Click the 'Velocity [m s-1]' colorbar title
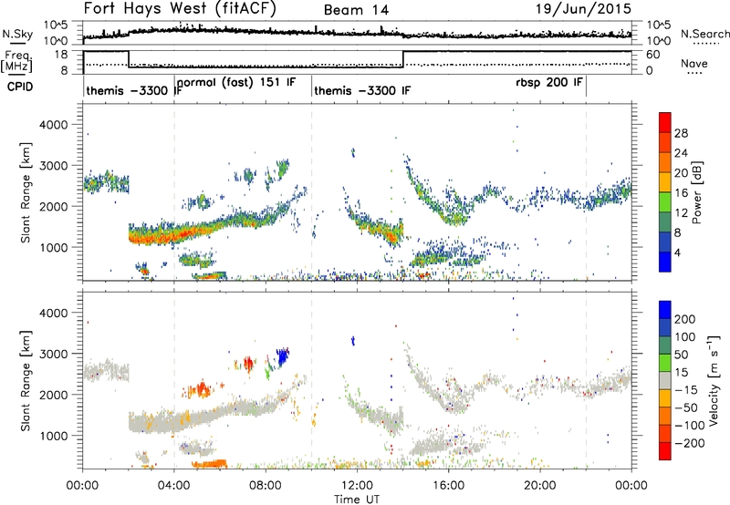 pyautogui.click(x=714, y=380)
